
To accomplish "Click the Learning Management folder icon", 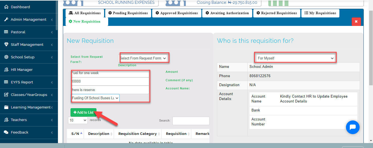I will click(x=6, y=107).
